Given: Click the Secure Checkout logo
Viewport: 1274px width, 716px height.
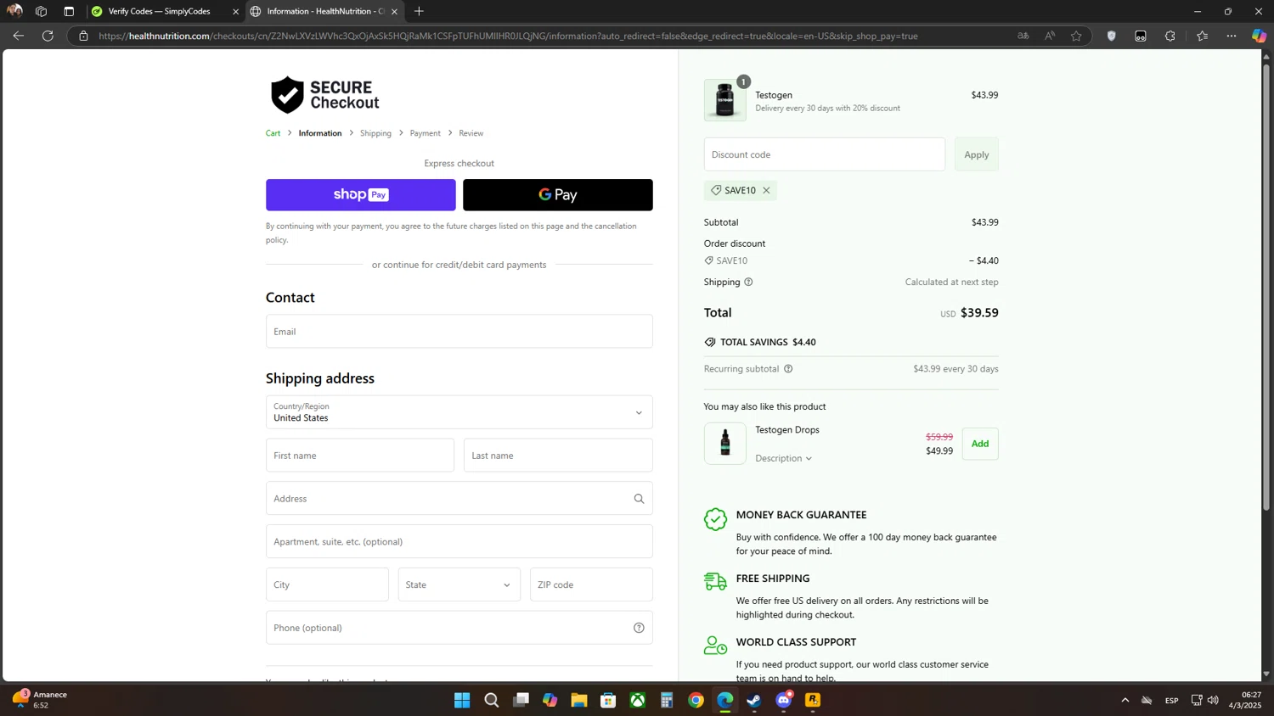Looking at the screenshot, I should tap(324, 95).
